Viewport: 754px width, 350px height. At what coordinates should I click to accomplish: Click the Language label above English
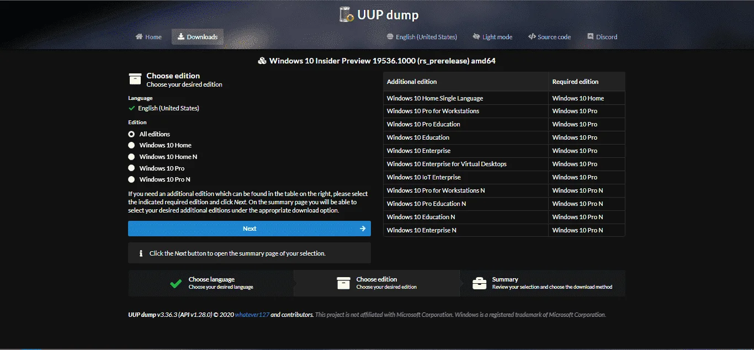click(140, 98)
